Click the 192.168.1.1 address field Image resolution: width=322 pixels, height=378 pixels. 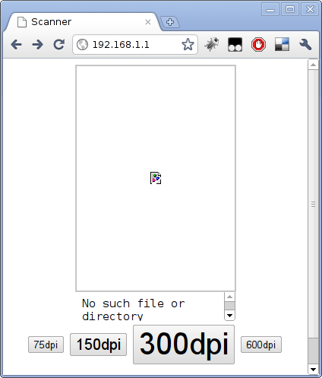click(x=135, y=45)
